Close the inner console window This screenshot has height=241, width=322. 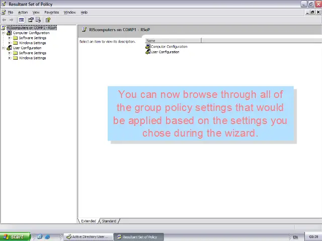pos(318,12)
